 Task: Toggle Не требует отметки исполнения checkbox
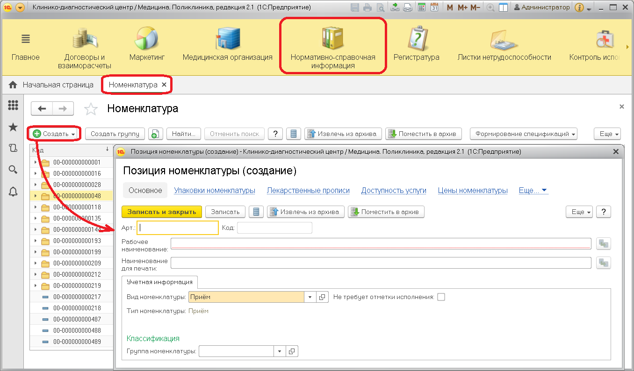point(441,297)
